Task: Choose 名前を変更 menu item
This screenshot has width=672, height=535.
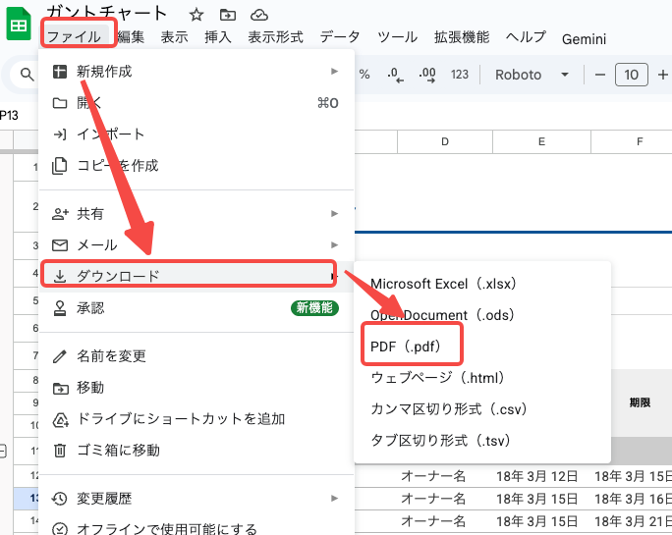Action: 196,356
